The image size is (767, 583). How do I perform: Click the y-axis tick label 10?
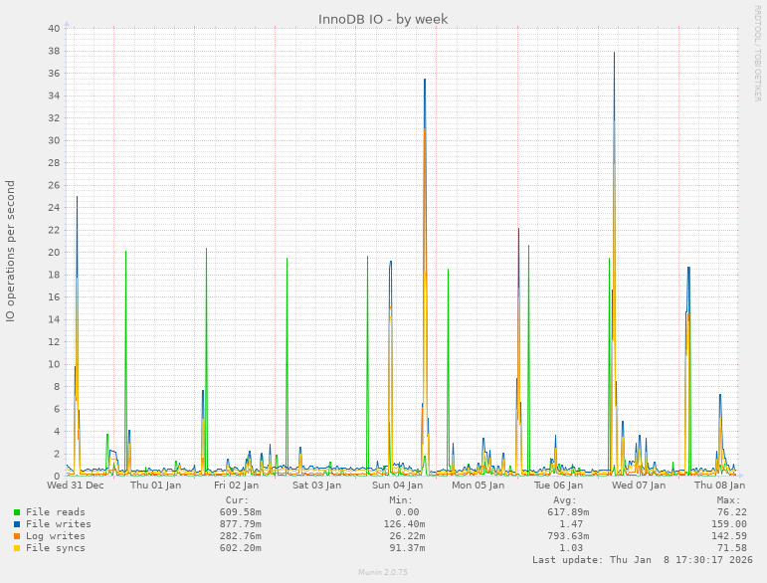(54, 364)
